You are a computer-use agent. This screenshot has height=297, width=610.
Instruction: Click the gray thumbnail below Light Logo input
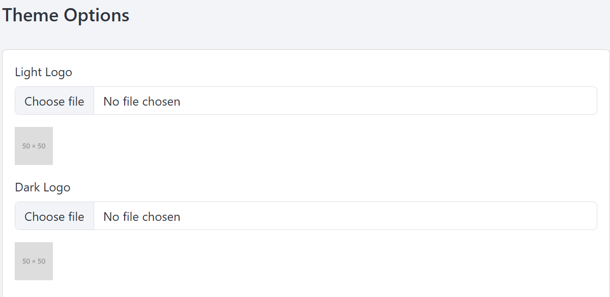coord(34,146)
